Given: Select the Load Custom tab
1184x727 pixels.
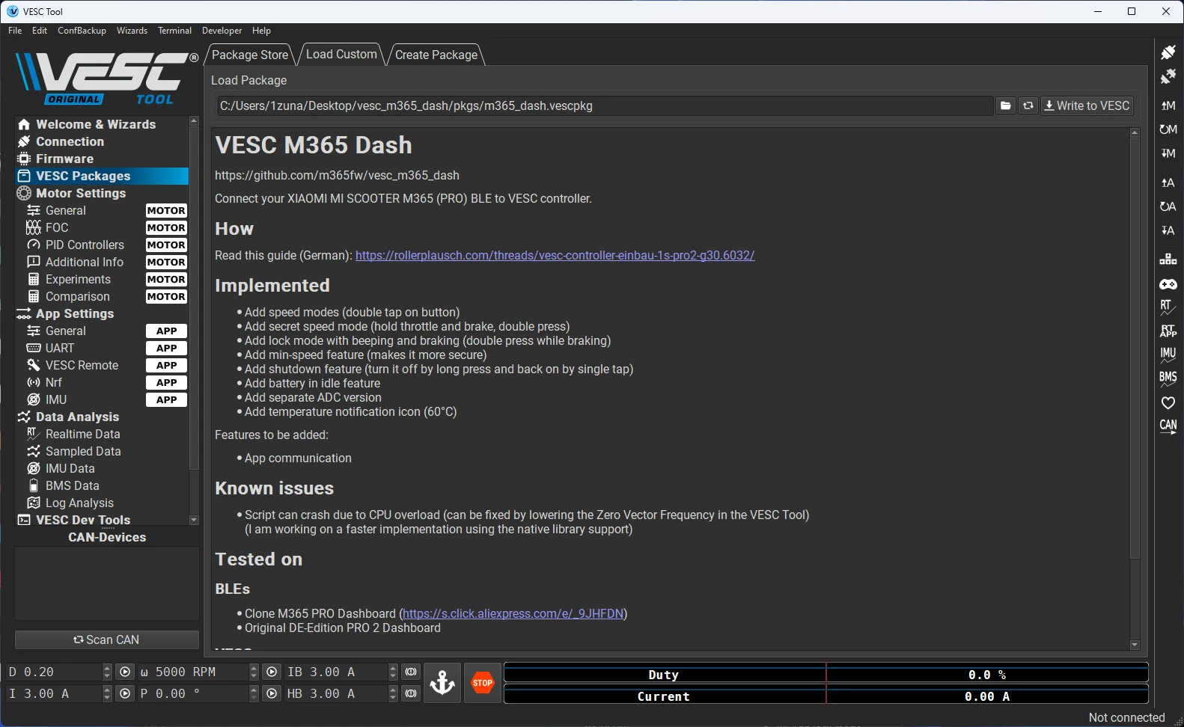Looking at the screenshot, I should tap(341, 54).
